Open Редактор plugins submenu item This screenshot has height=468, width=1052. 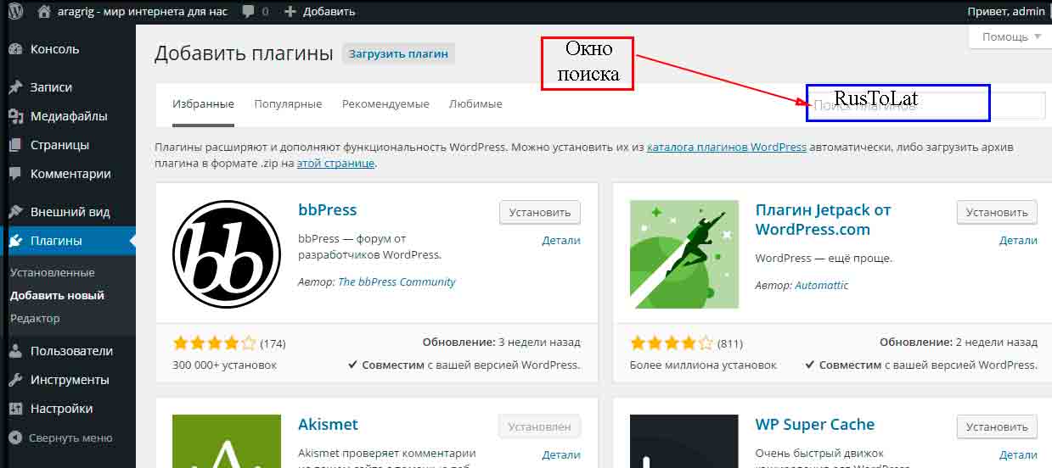click(x=35, y=319)
